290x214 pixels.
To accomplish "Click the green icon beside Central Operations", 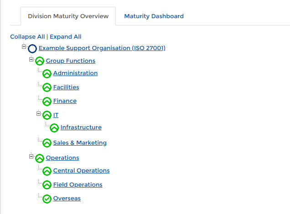I will 47,171.
